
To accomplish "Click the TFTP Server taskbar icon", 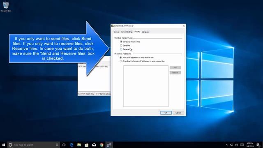I will point(109,145).
